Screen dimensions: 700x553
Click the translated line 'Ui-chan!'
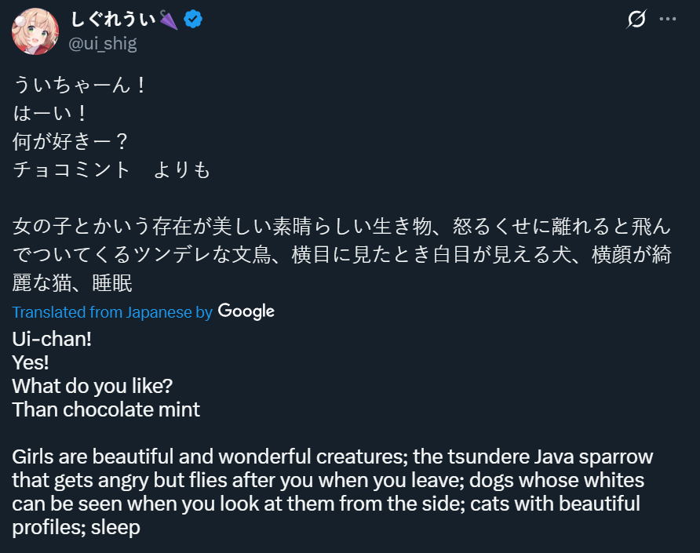[53, 340]
